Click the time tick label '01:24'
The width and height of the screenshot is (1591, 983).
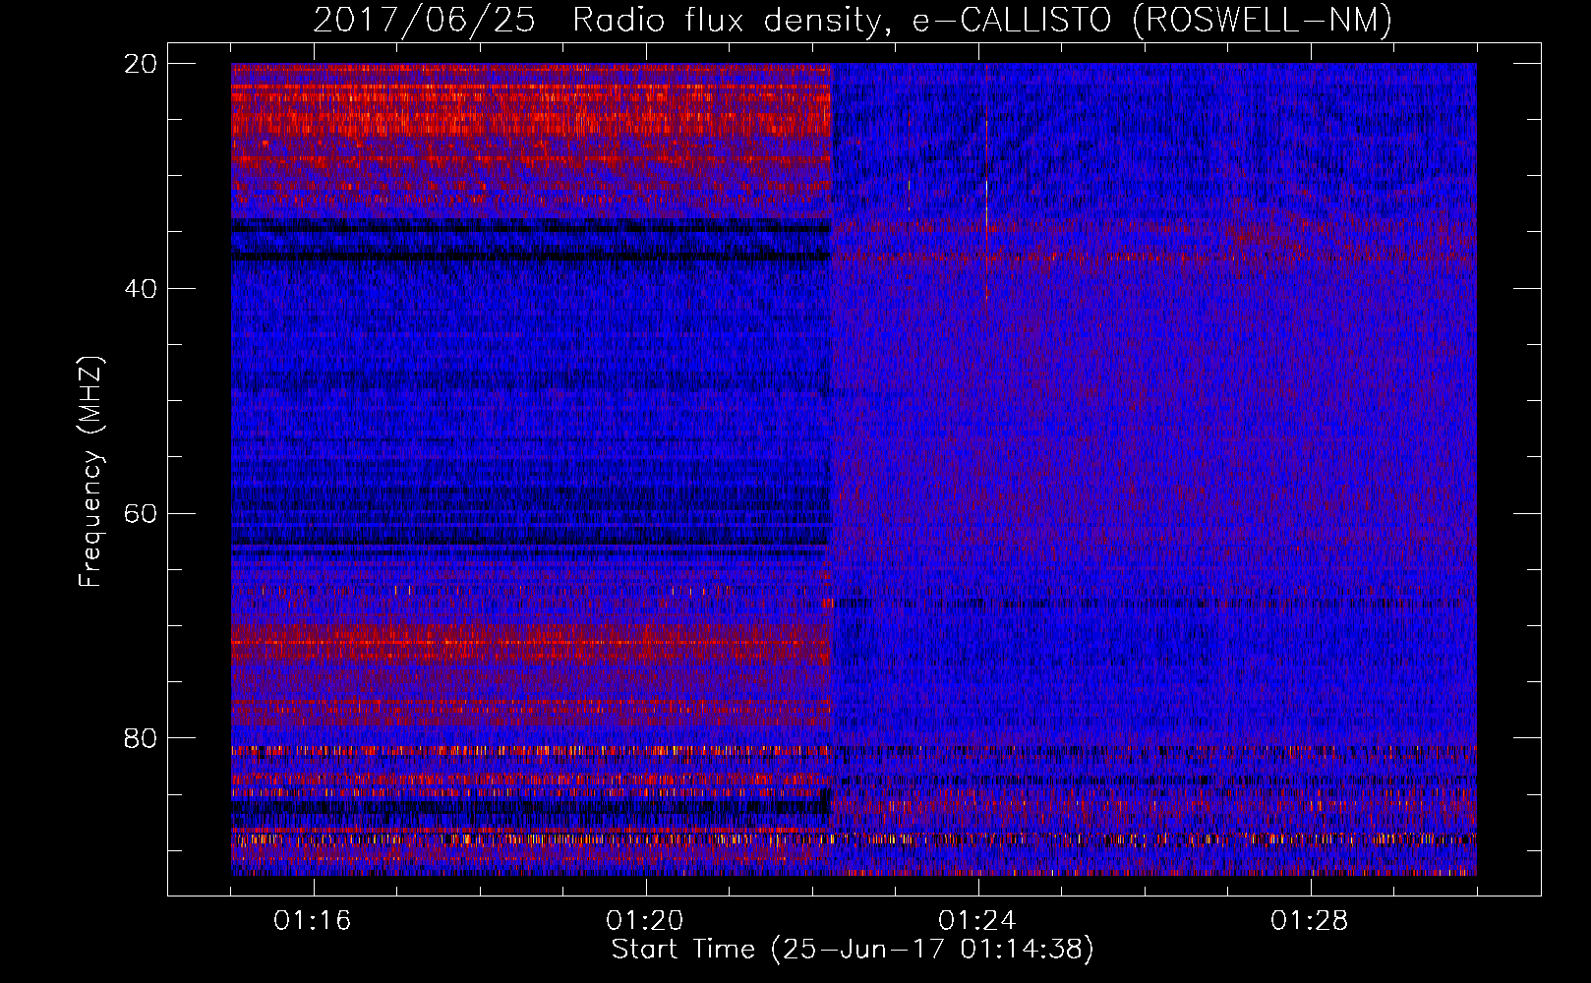[977, 921]
